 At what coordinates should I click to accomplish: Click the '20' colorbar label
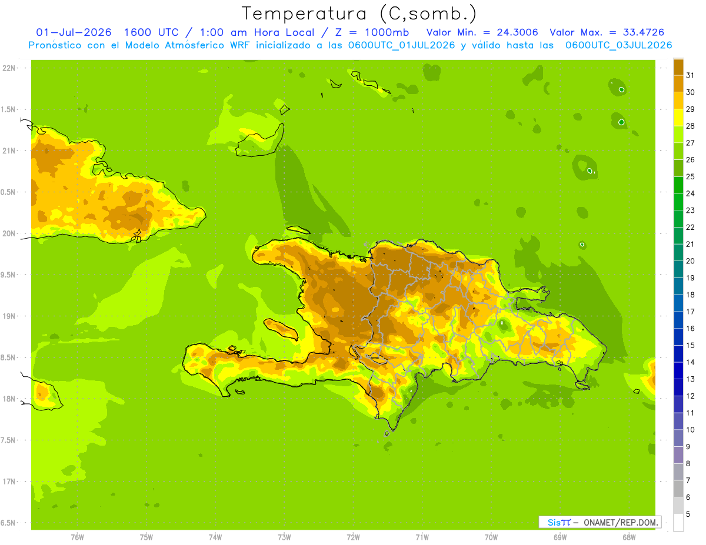[x=691, y=261]
